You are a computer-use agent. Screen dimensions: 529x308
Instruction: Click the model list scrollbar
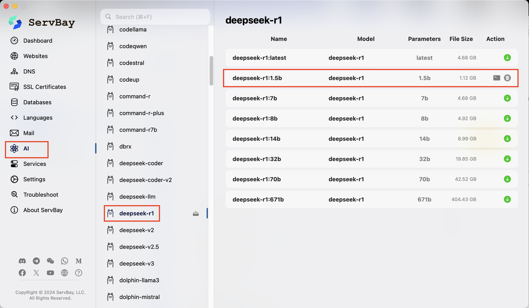pyautogui.click(x=212, y=71)
